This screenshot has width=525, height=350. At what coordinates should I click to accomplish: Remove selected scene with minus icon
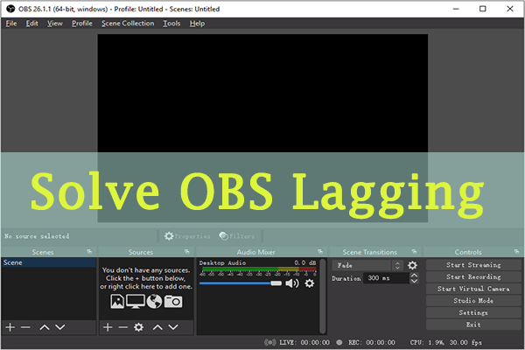[x=25, y=327]
